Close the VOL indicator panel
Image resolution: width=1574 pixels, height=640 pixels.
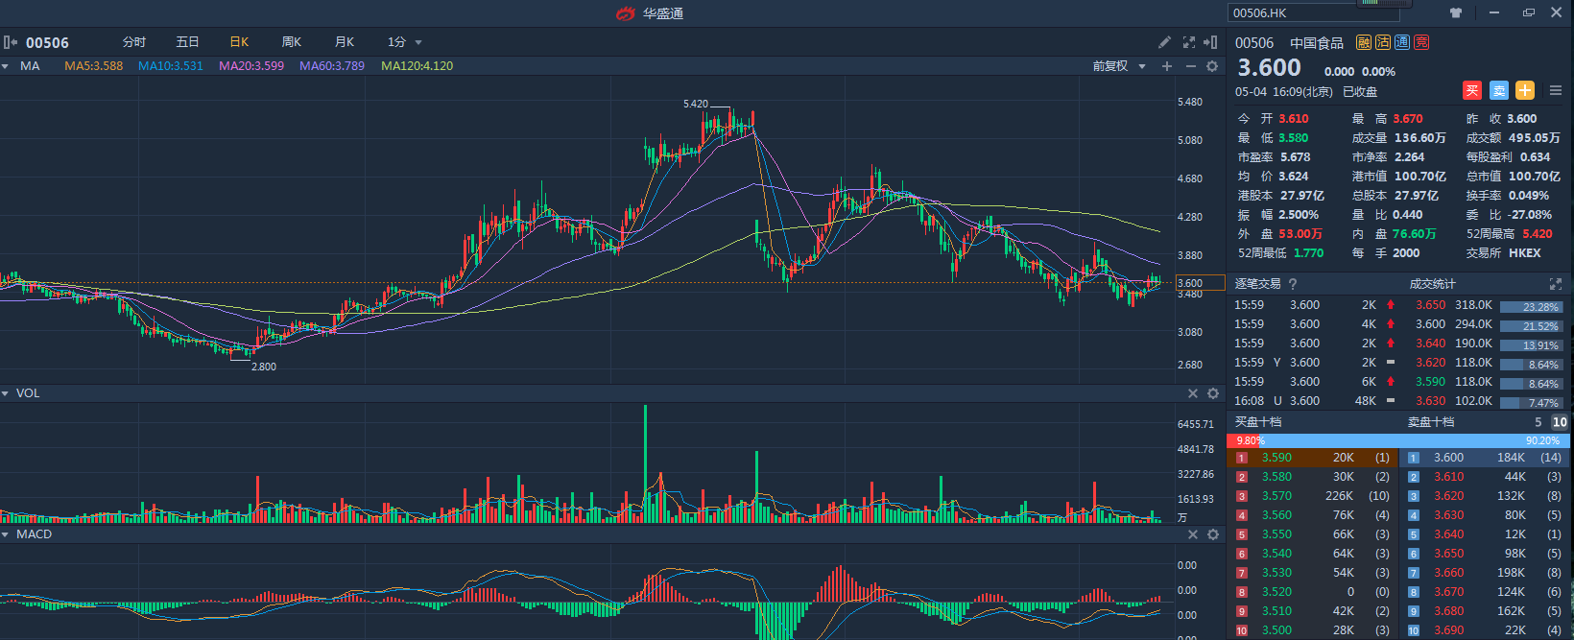(1193, 393)
